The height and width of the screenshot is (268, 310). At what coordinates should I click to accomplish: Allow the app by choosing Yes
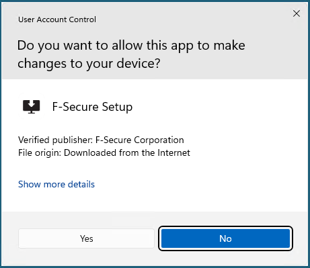86,238
